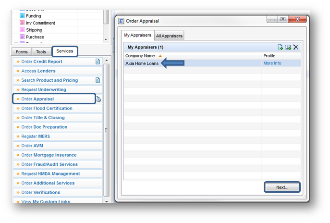Click the delete appraiser X icon
The height and width of the screenshot is (223, 330).
[x=296, y=47]
